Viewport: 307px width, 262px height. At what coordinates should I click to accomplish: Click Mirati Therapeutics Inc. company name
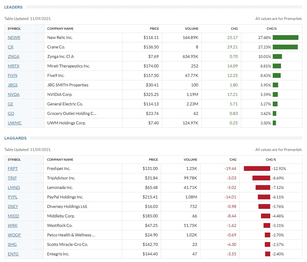69,66
